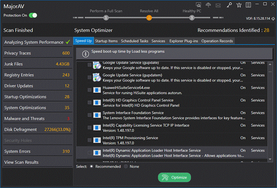This screenshot has width=277, height=188.
Task: Check Intel HD Graphics Control Panel Service checkbox
Action: coord(89,102)
